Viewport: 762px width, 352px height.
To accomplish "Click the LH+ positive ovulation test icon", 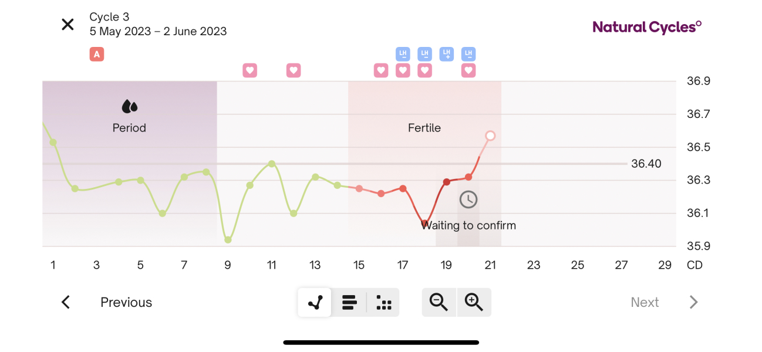I will tap(447, 53).
